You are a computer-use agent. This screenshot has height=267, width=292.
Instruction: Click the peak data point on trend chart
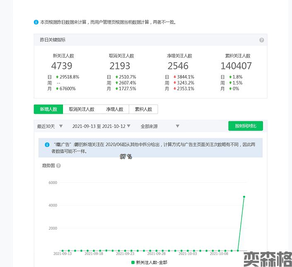(x=244, y=197)
